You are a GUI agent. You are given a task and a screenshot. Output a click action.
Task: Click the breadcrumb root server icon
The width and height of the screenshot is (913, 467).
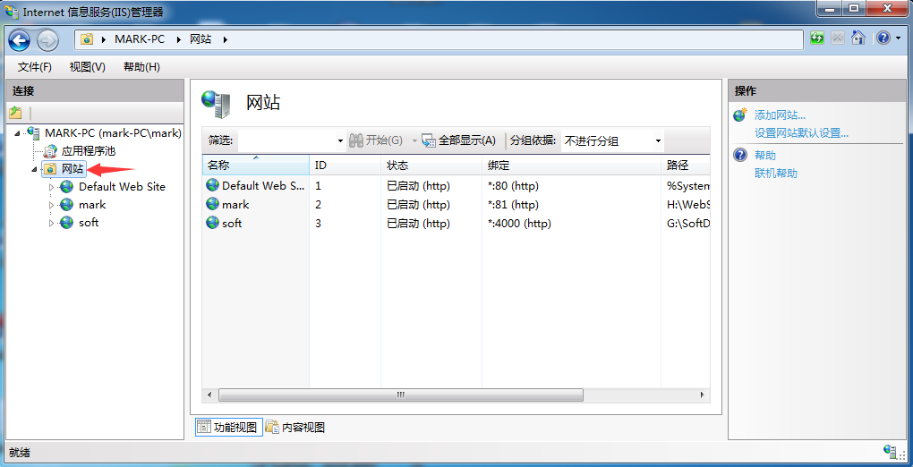click(87, 39)
